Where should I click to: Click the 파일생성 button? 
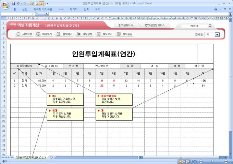pyautogui.click(x=84, y=34)
